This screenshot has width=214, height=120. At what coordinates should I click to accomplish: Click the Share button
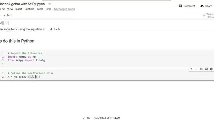pos(206,6)
